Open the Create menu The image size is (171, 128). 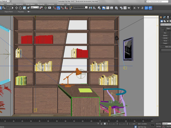point(2,4)
